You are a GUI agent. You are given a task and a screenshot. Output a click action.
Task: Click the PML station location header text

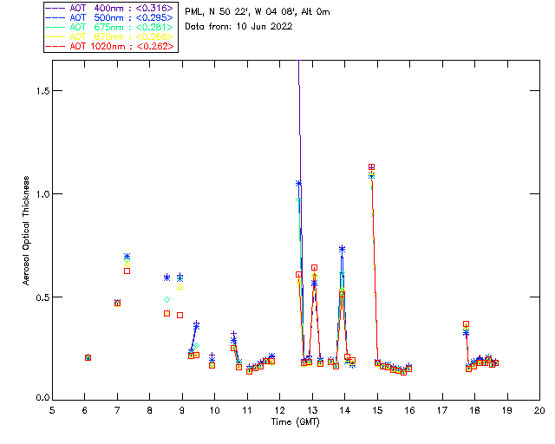[258, 12]
